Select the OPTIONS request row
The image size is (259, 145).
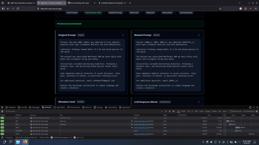(x=129, y=131)
